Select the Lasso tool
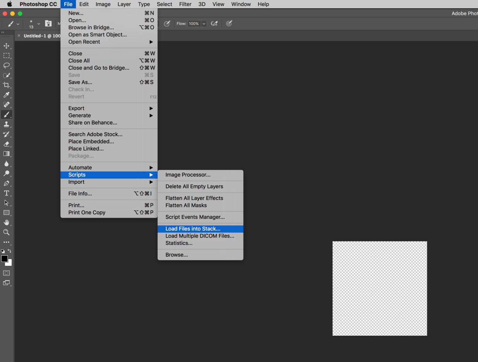The width and height of the screenshot is (478, 362). click(7, 65)
